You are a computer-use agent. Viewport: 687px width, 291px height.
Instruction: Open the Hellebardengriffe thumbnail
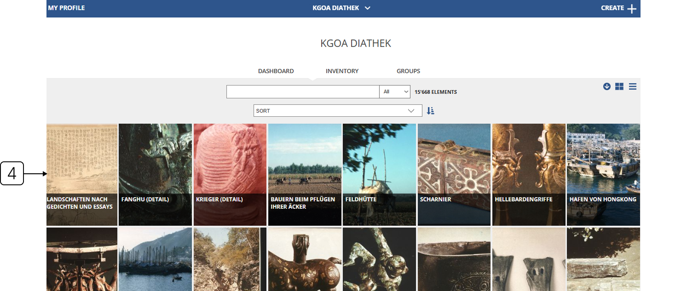point(529,174)
